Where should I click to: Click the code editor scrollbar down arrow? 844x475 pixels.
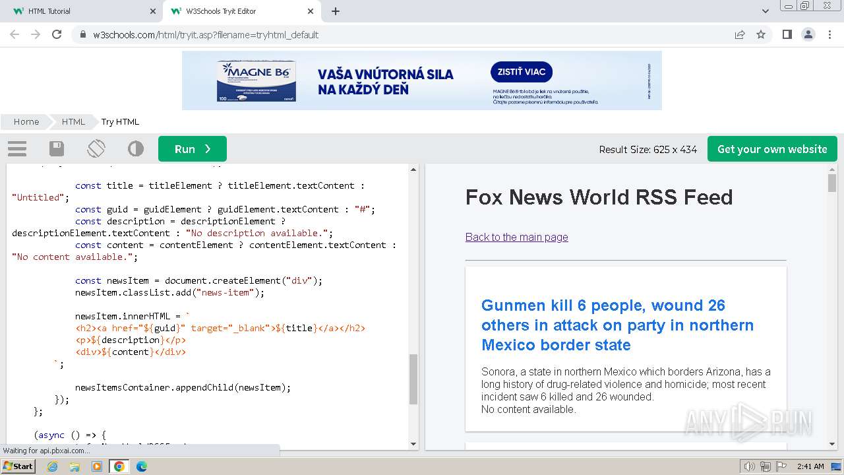click(x=413, y=444)
